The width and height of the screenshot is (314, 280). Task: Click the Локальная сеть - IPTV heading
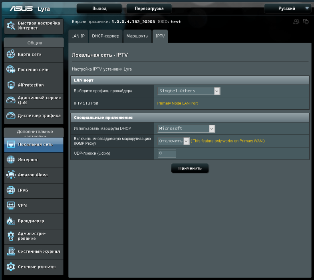point(100,55)
